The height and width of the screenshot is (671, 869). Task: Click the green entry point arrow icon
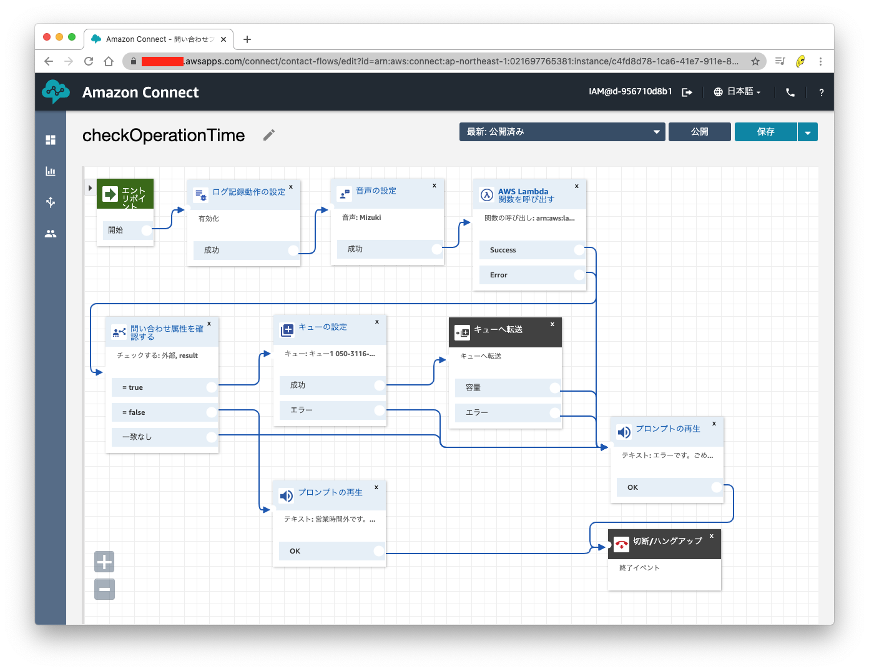110,194
